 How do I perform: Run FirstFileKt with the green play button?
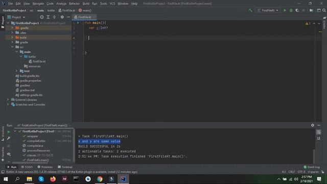point(285,10)
